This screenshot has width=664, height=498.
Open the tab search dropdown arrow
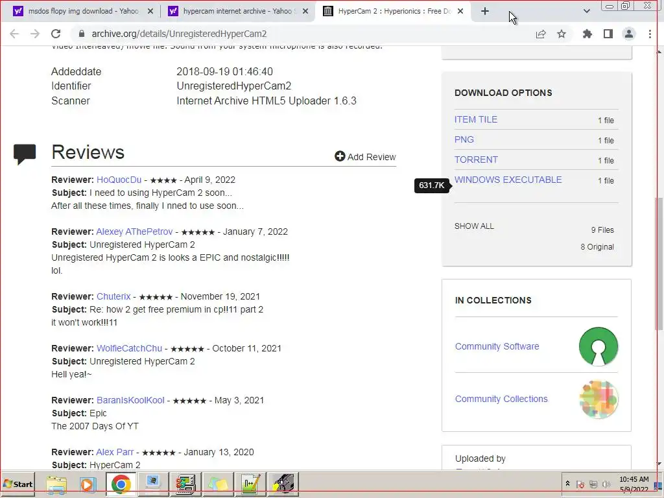point(586,12)
